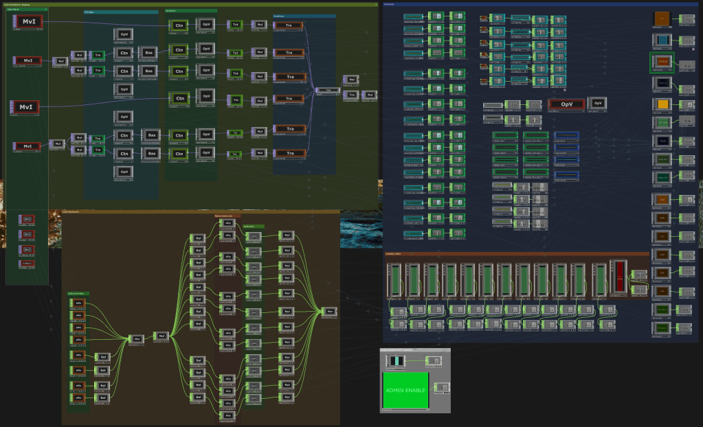Viewport: 703px width, 427px height.
Task: Select the last Nul node of video network
Action: click(x=370, y=95)
